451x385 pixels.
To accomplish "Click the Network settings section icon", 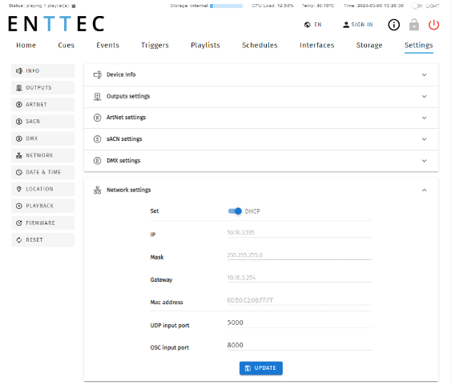I will [x=98, y=190].
